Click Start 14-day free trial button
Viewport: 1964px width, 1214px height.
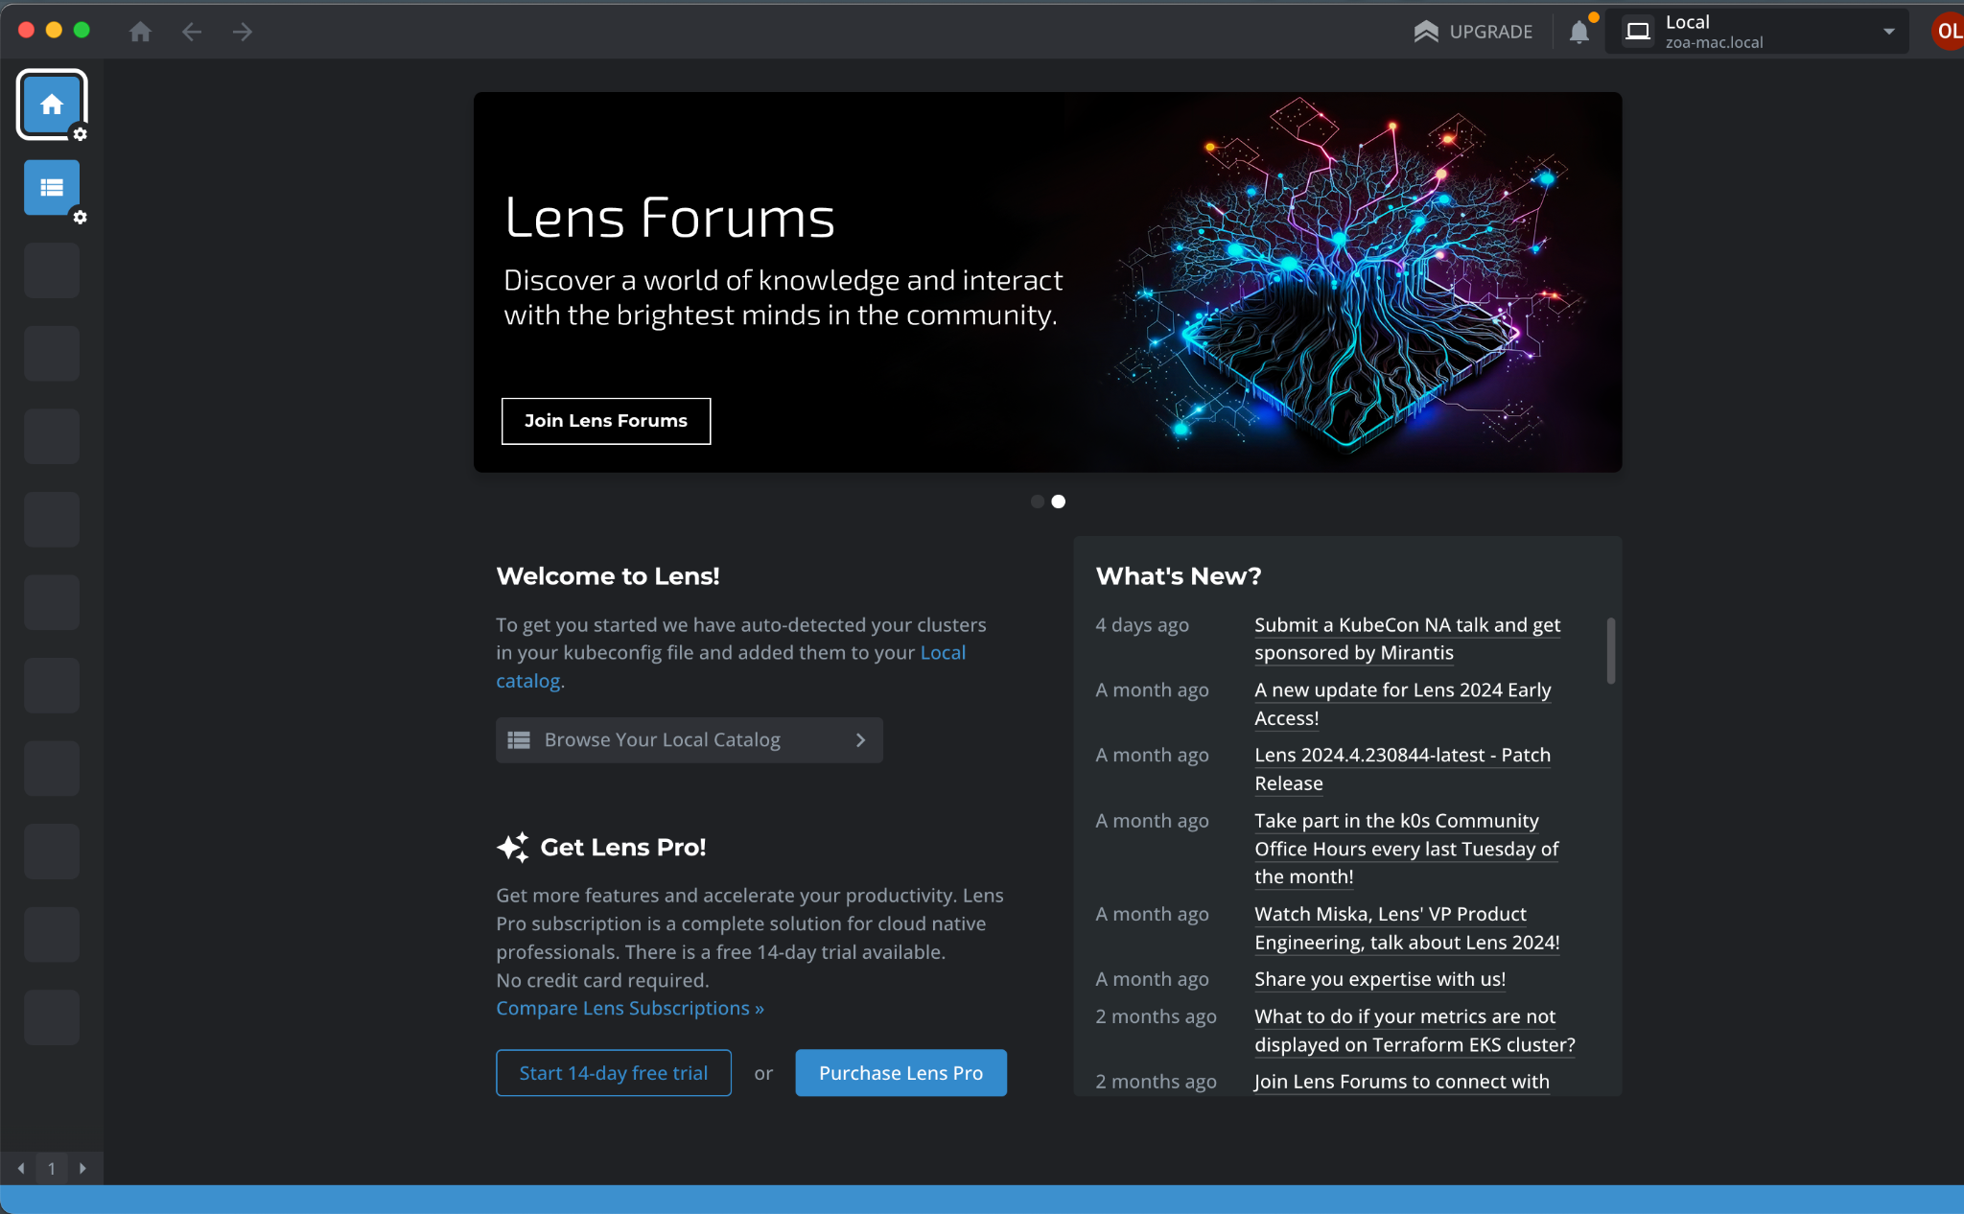pos(615,1072)
